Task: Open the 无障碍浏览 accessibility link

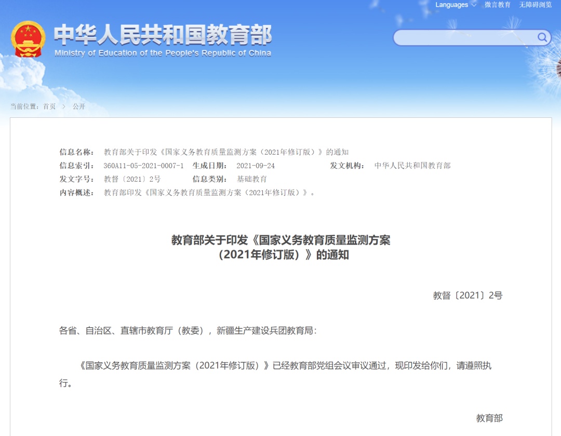Action: (x=535, y=5)
